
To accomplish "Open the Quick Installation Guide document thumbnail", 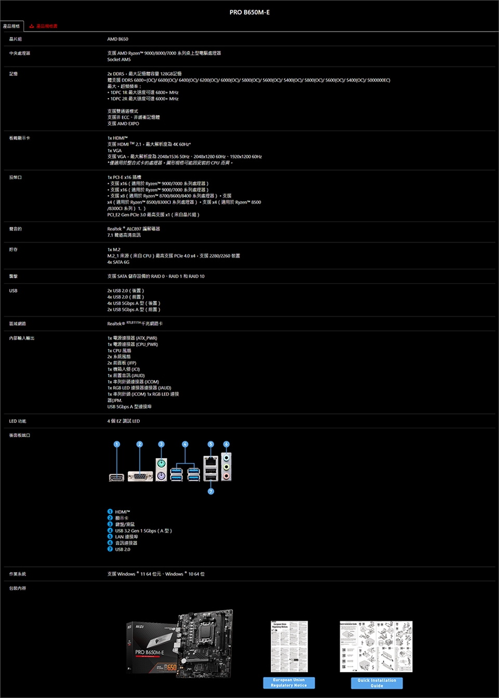I will [x=376, y=647].
